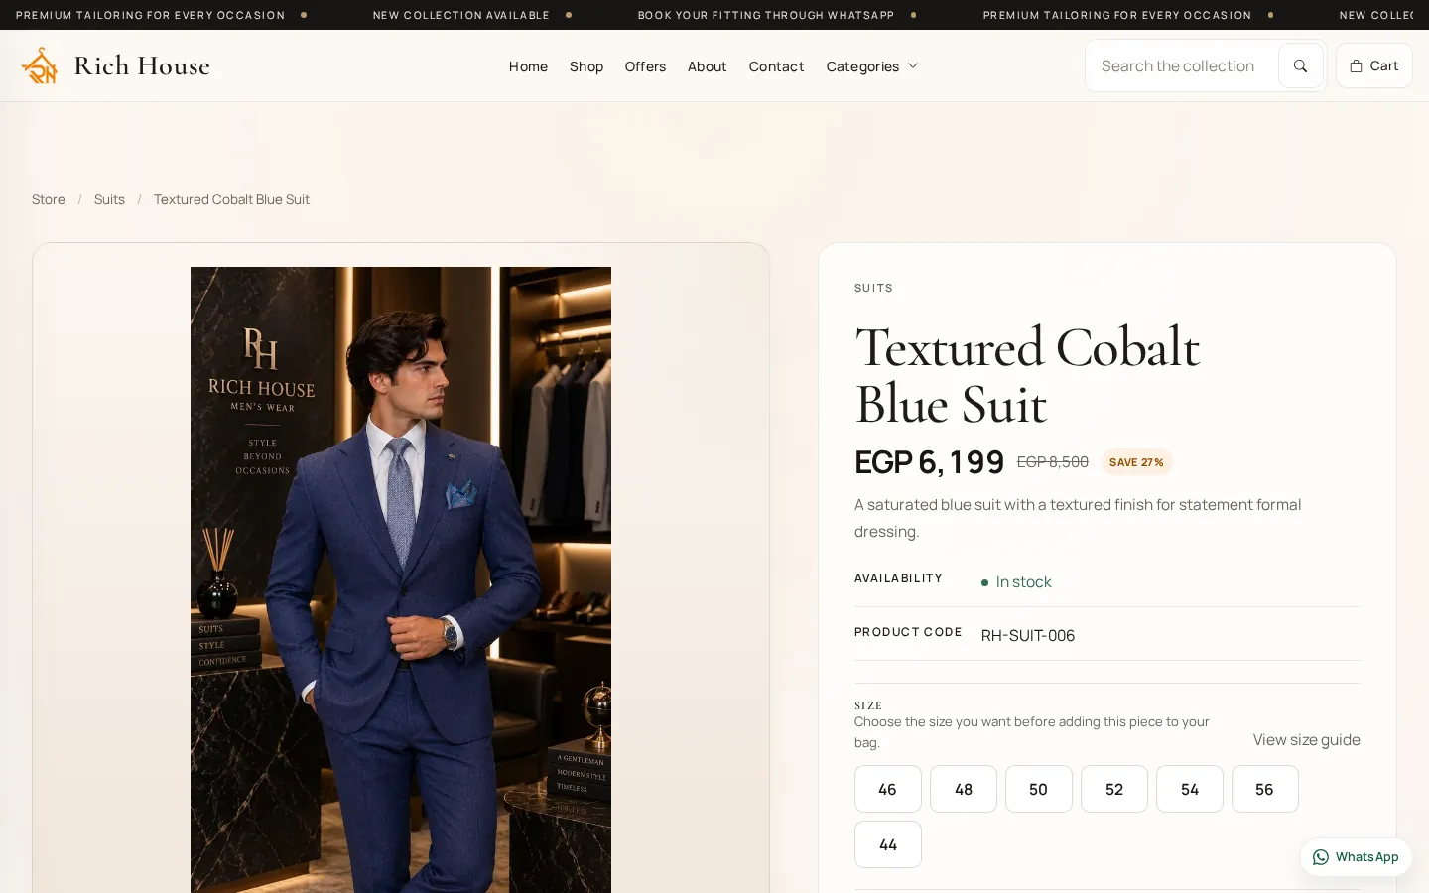This screenshot has height=893, width=1429.
Task: Select size 44
Action: coord(888,844)
